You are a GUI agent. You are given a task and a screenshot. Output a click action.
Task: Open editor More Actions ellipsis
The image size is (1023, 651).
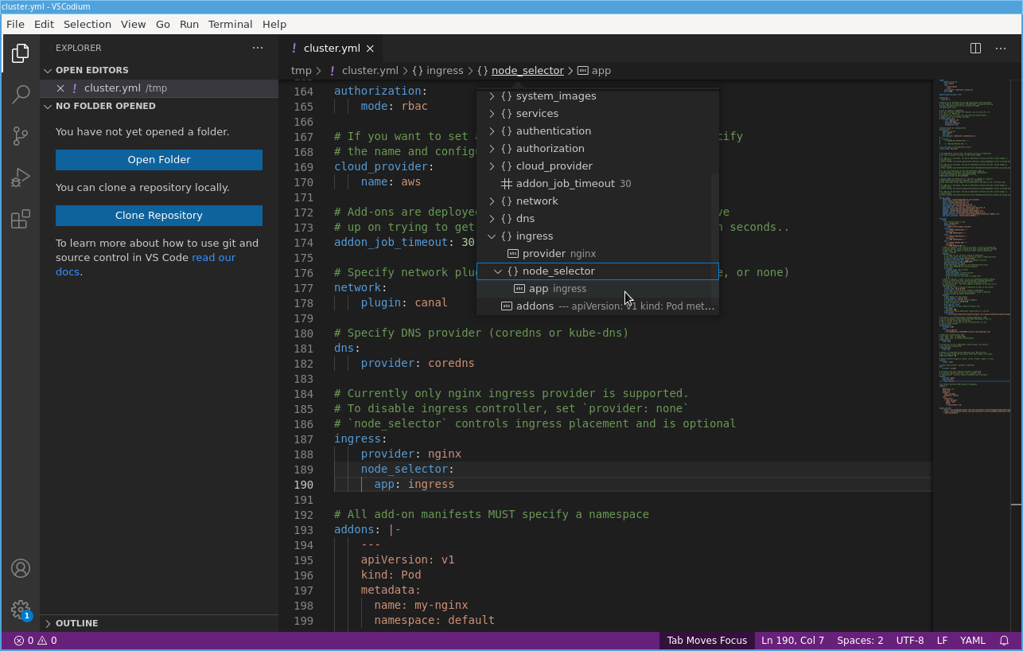pyautogui.click(x=1001, y=48)
